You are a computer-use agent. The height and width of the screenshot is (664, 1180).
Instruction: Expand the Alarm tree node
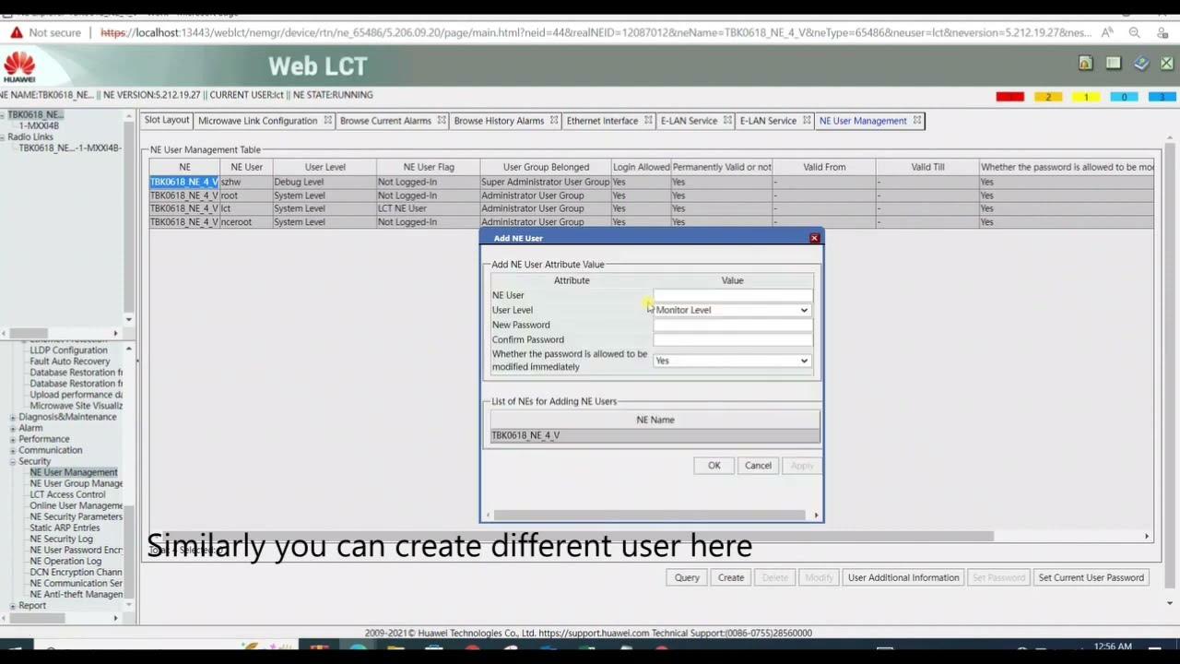click(x=12, y=428)
